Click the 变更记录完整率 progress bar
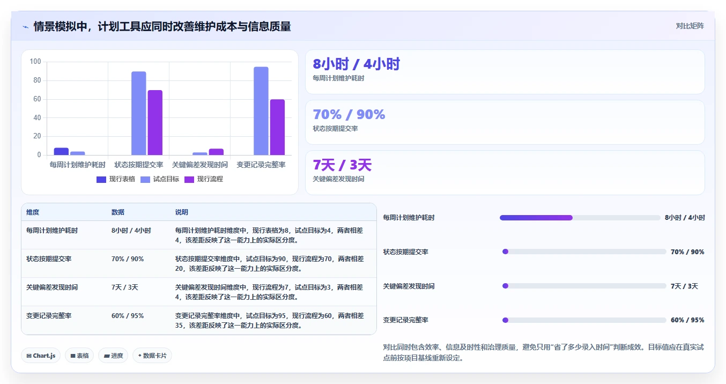Viewport: 726px width, 384px height. coord(584,320)
